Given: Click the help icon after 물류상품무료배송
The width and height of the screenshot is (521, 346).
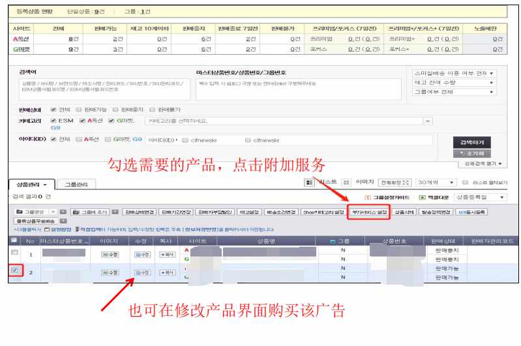Looking at the screenshot, I should click(64, 221).
